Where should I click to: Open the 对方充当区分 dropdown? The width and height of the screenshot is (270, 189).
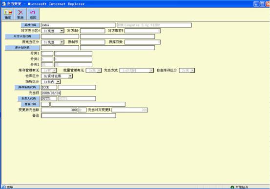tap(62, 31)
